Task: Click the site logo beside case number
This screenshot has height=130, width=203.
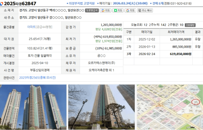Action: [2, 3]
